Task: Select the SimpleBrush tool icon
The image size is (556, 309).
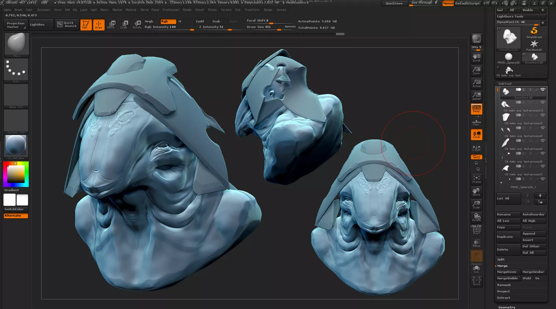Action: pyautogui.click(x=534, y=32)
